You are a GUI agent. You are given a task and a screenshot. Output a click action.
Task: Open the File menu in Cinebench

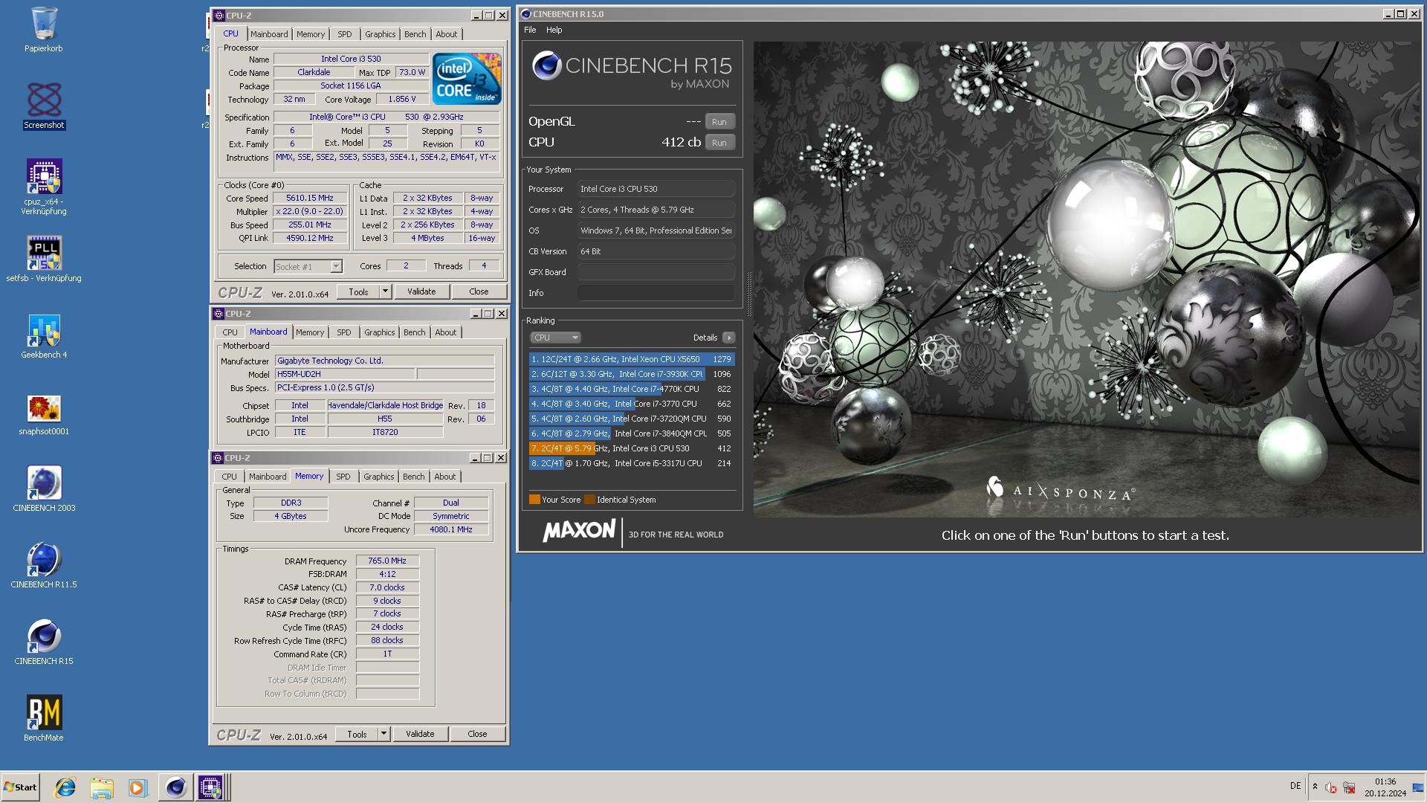(x=530, y=30)
